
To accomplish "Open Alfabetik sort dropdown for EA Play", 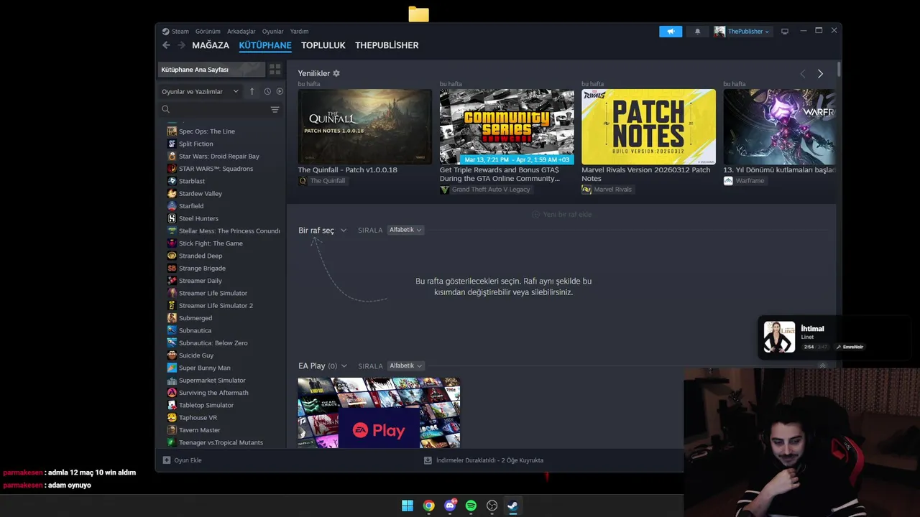I will [405, 365].
